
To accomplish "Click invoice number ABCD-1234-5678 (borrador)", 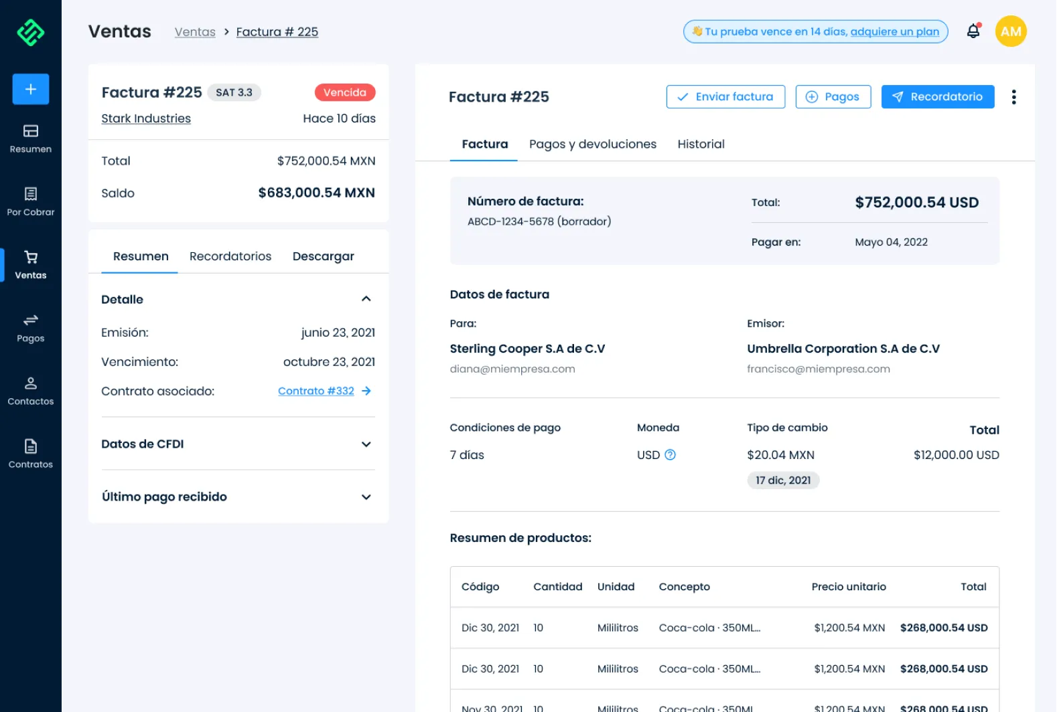I will pyautogui.click(x=539, y=221).
